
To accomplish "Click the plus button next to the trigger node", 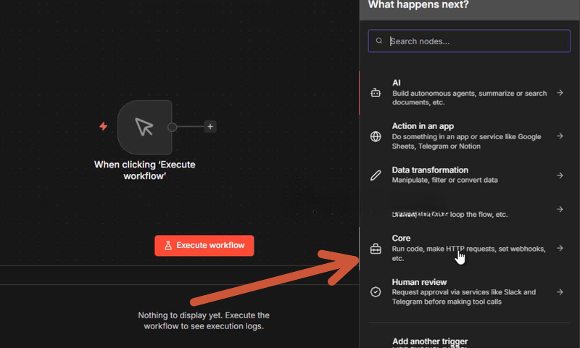I will point(210,127).
